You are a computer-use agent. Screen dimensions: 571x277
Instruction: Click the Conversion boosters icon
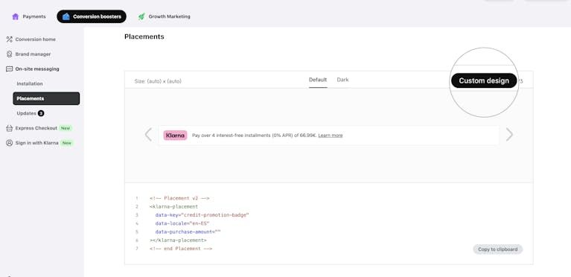click(x=66, y=16)
